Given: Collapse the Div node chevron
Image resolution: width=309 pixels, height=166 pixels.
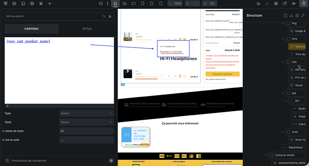Looking at the screenshot, I should pos(286,101).
